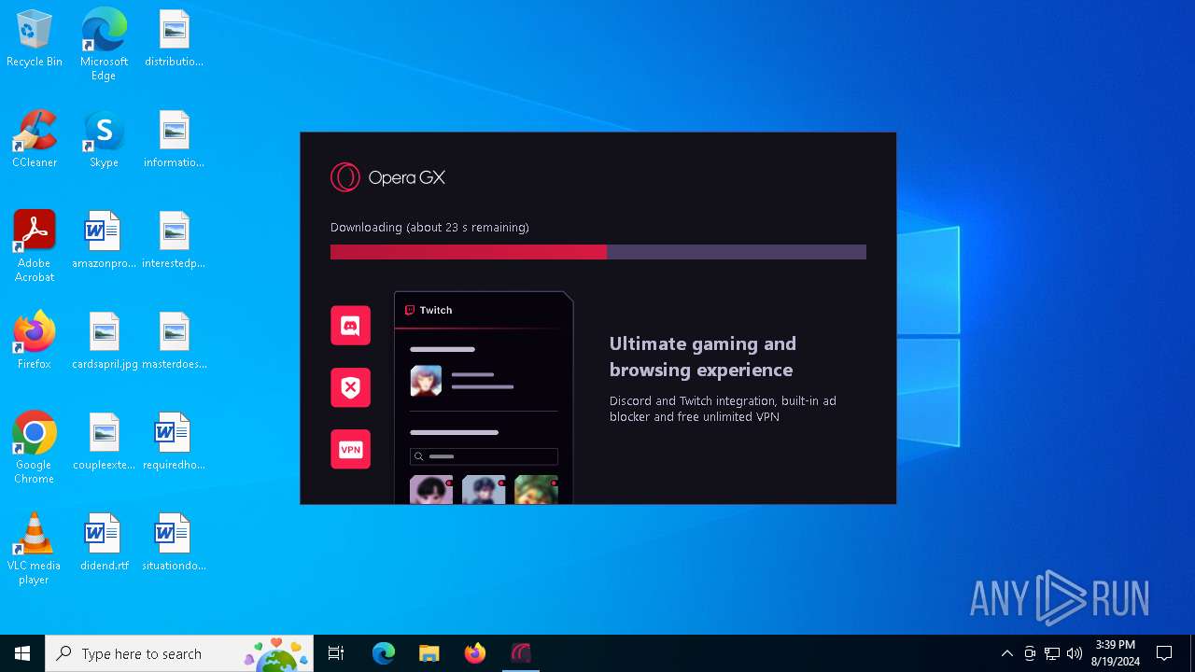Select the coupleexte... image file

point(104,442)
